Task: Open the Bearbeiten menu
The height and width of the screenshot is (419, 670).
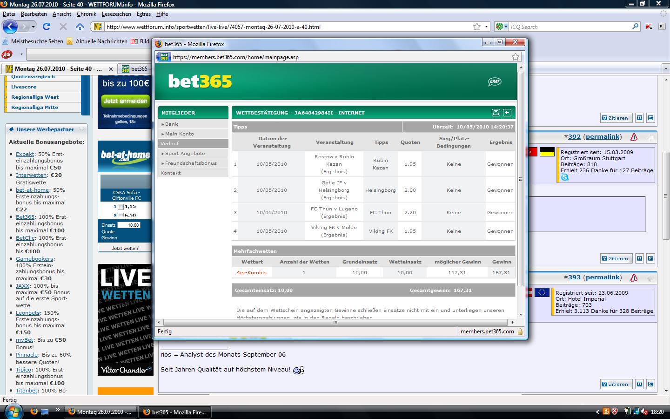Action: [x=33, y=14]
